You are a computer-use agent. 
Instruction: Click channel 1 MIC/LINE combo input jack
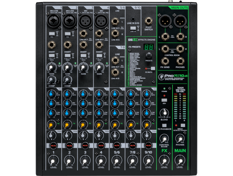coord(54,21)
